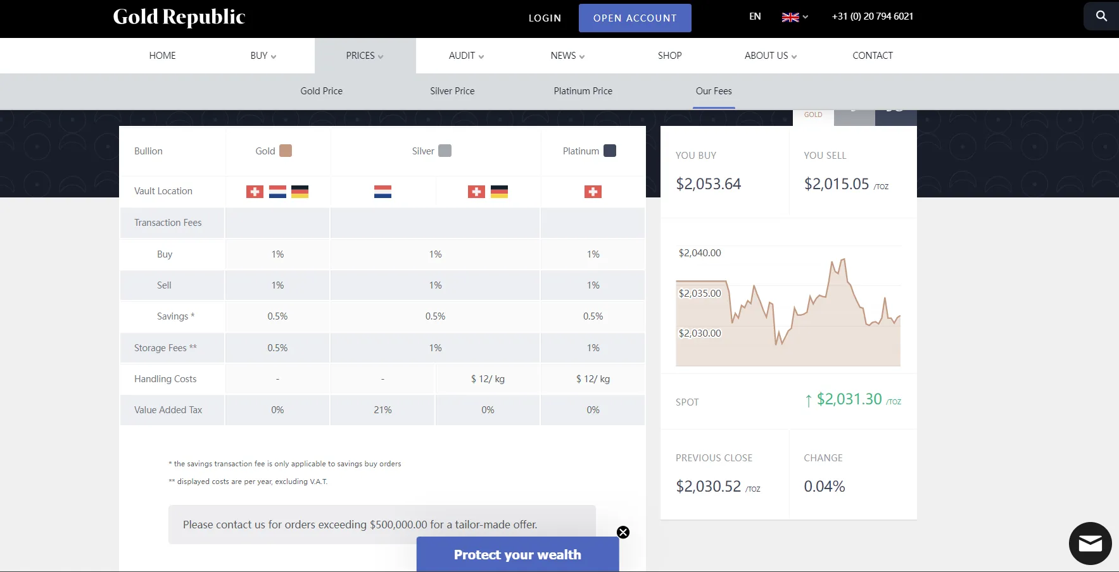Click the Transaction Fees row label
1119x572 pixels.
pyautogui.click(x=168, y=223)
